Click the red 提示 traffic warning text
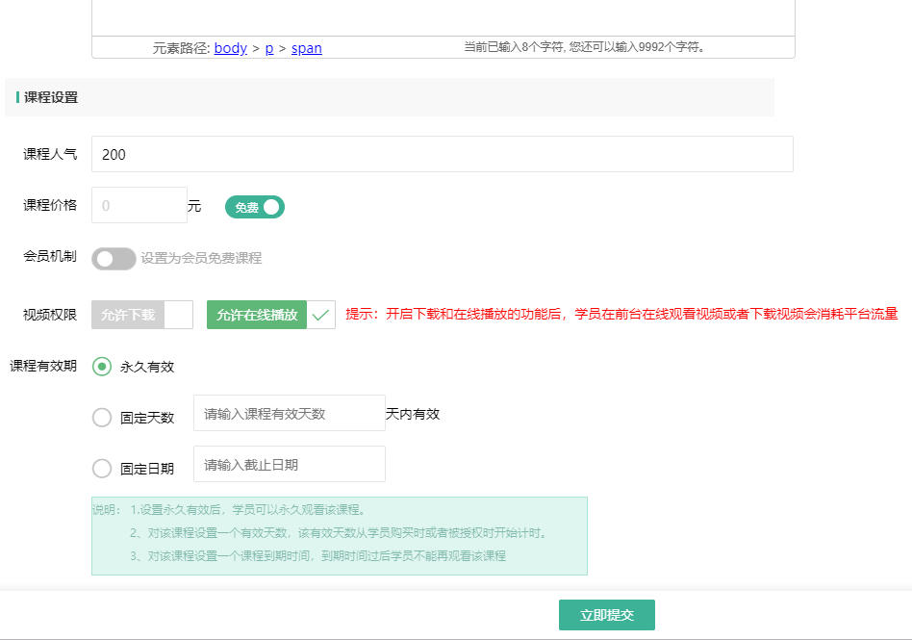 [x=621, y=314]
